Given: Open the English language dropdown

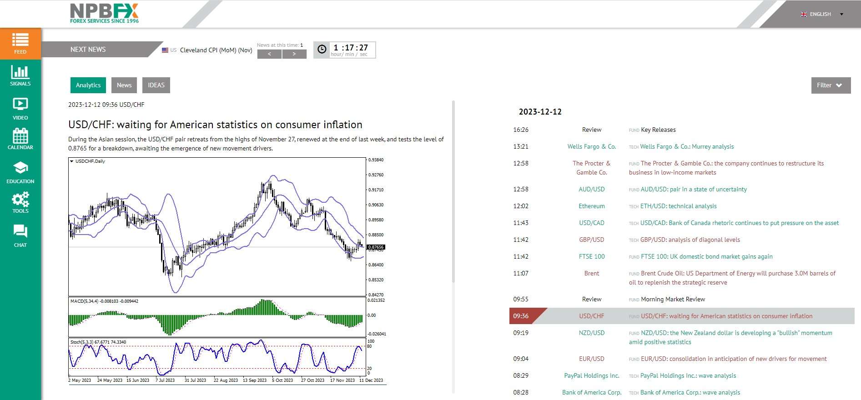Looking at the screenshot, I should pyautogui.click(x=822, y=14).
